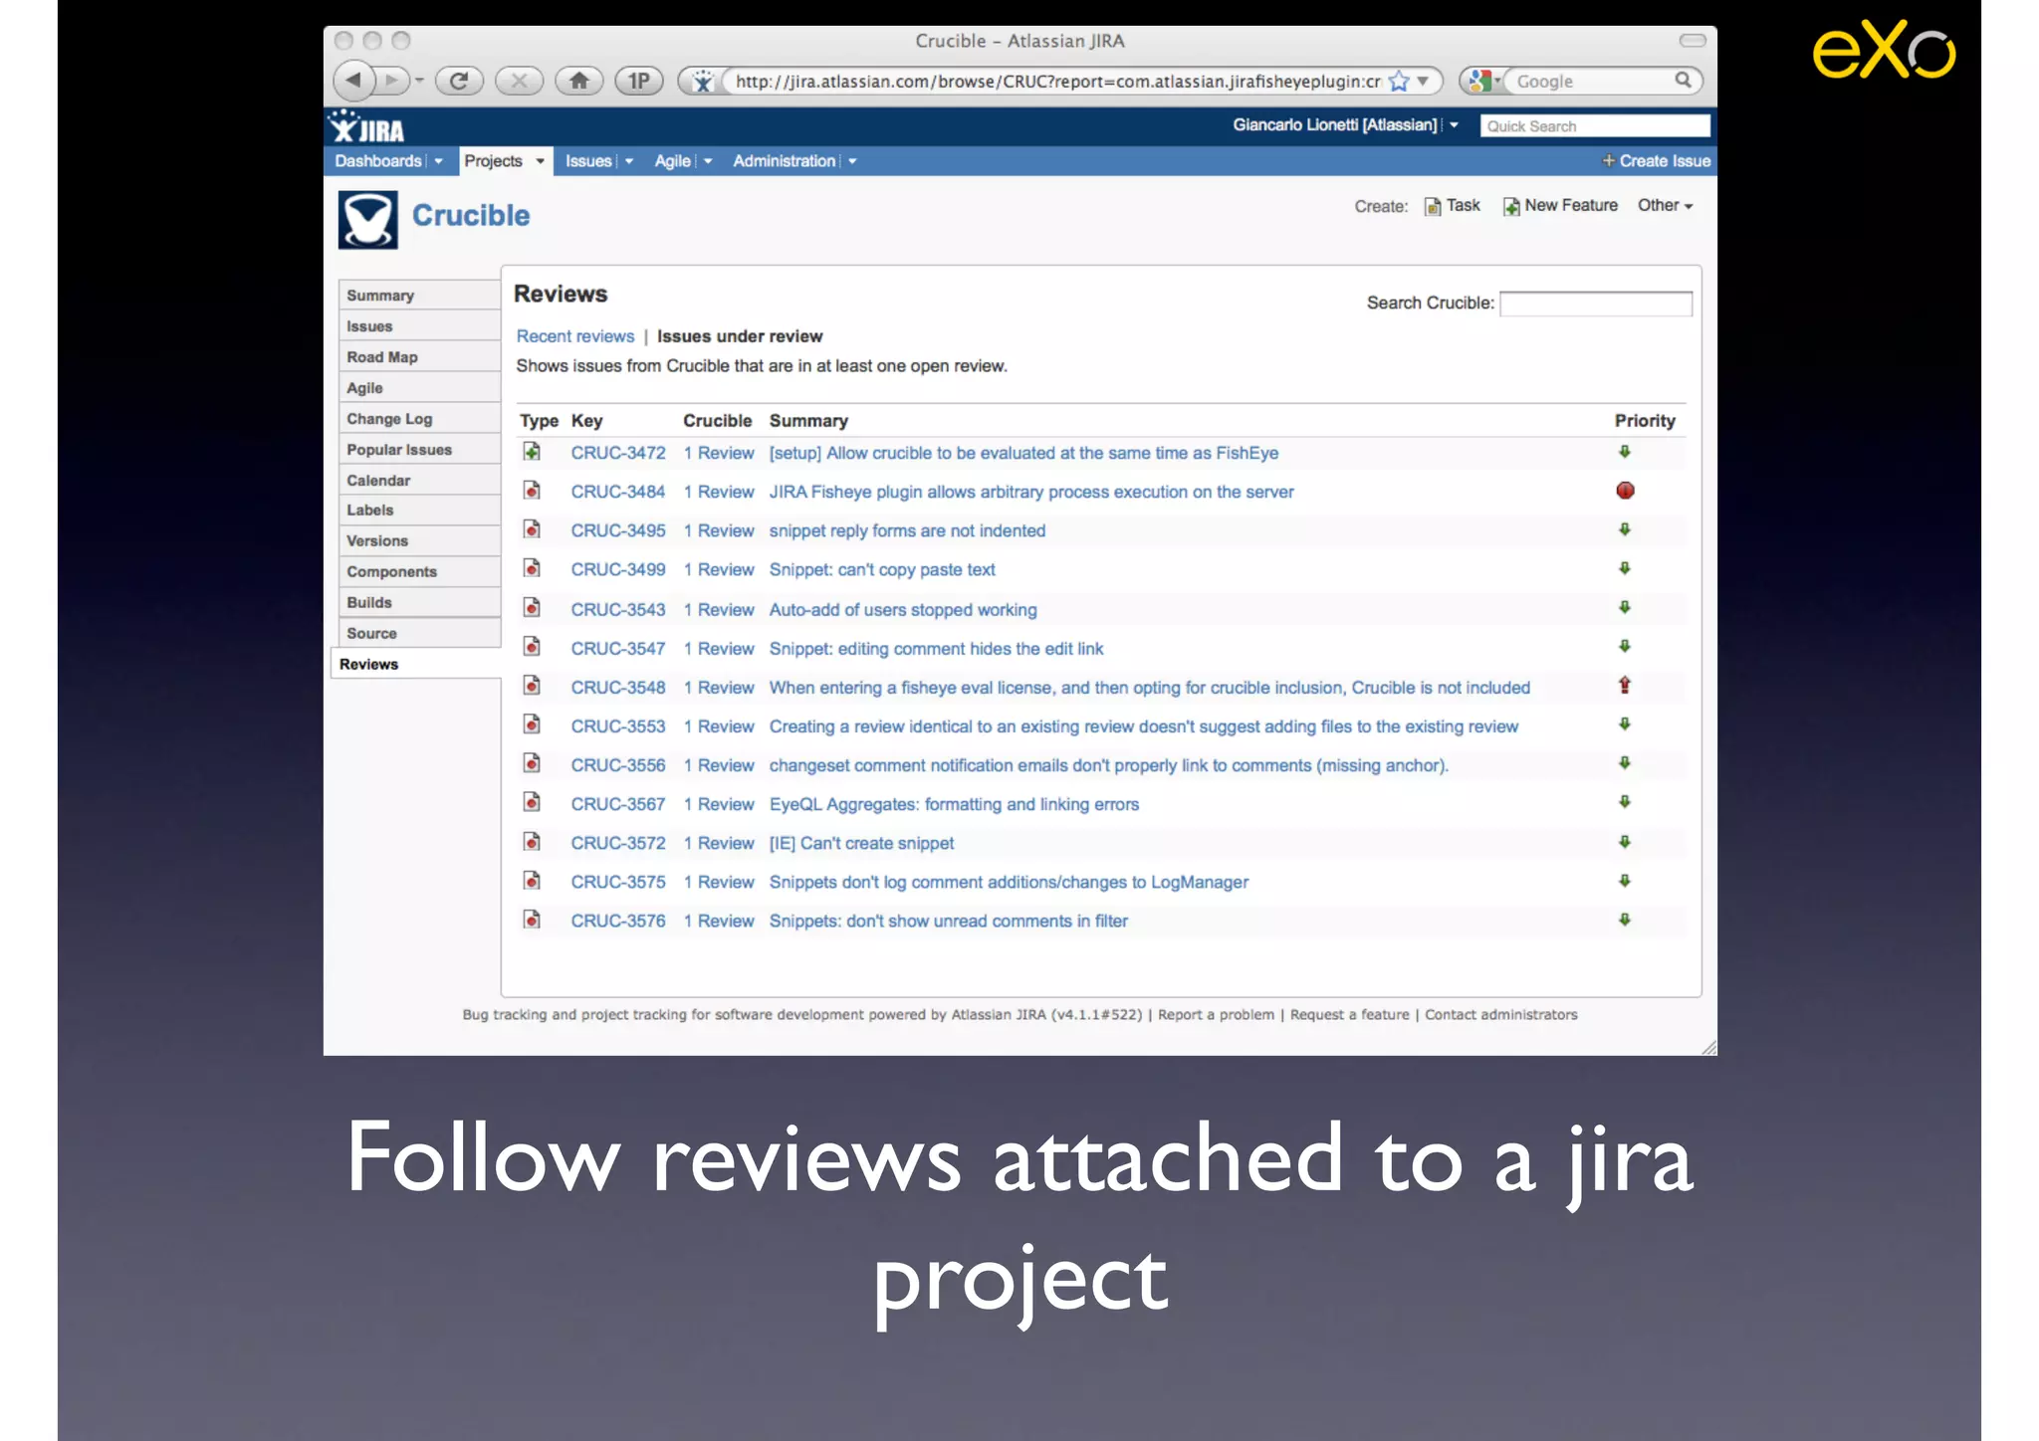The image size is (2039, 1441).
Task: Click the bug icon for CRUC-3576
Action: click(533, 920)
